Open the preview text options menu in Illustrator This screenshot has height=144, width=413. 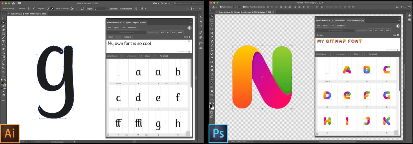[189, 41]
